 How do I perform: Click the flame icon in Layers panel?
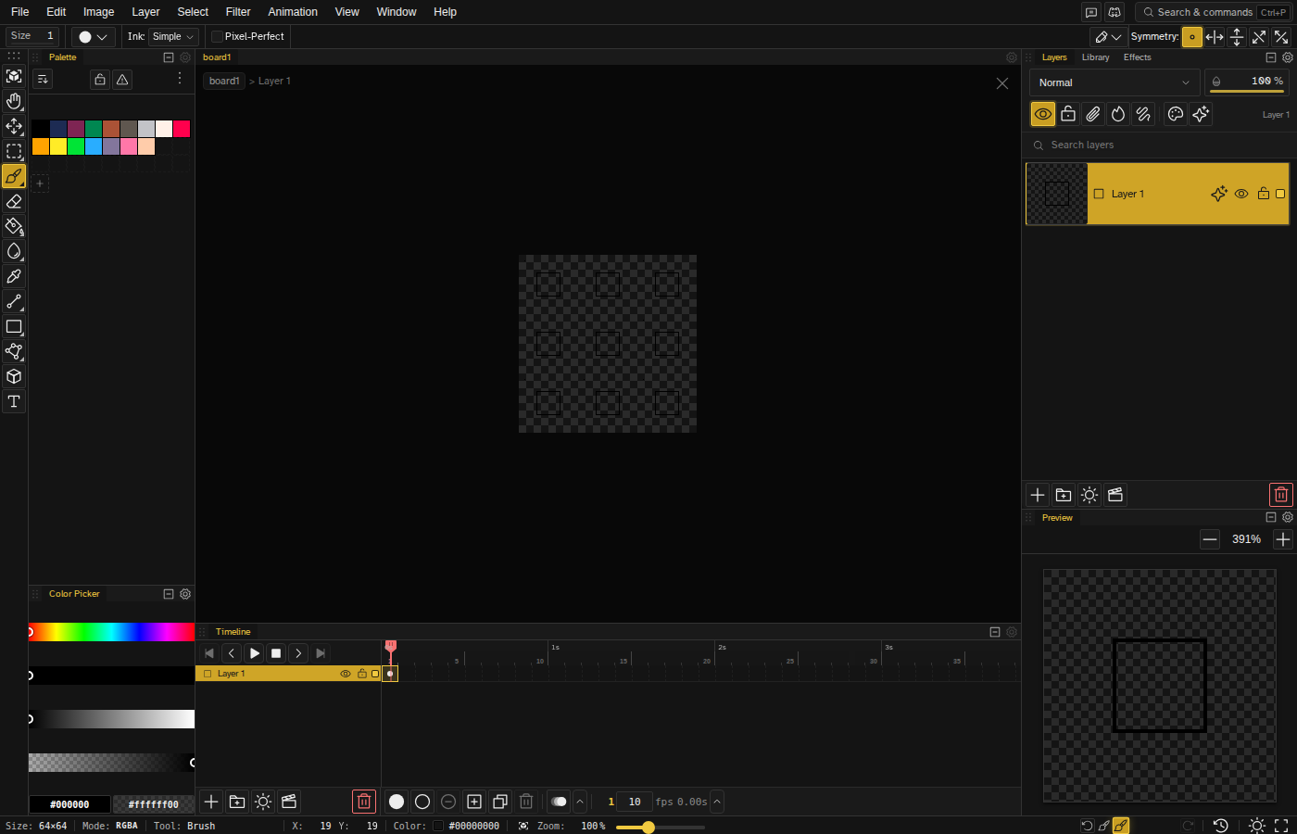(x=1118, y=114)
